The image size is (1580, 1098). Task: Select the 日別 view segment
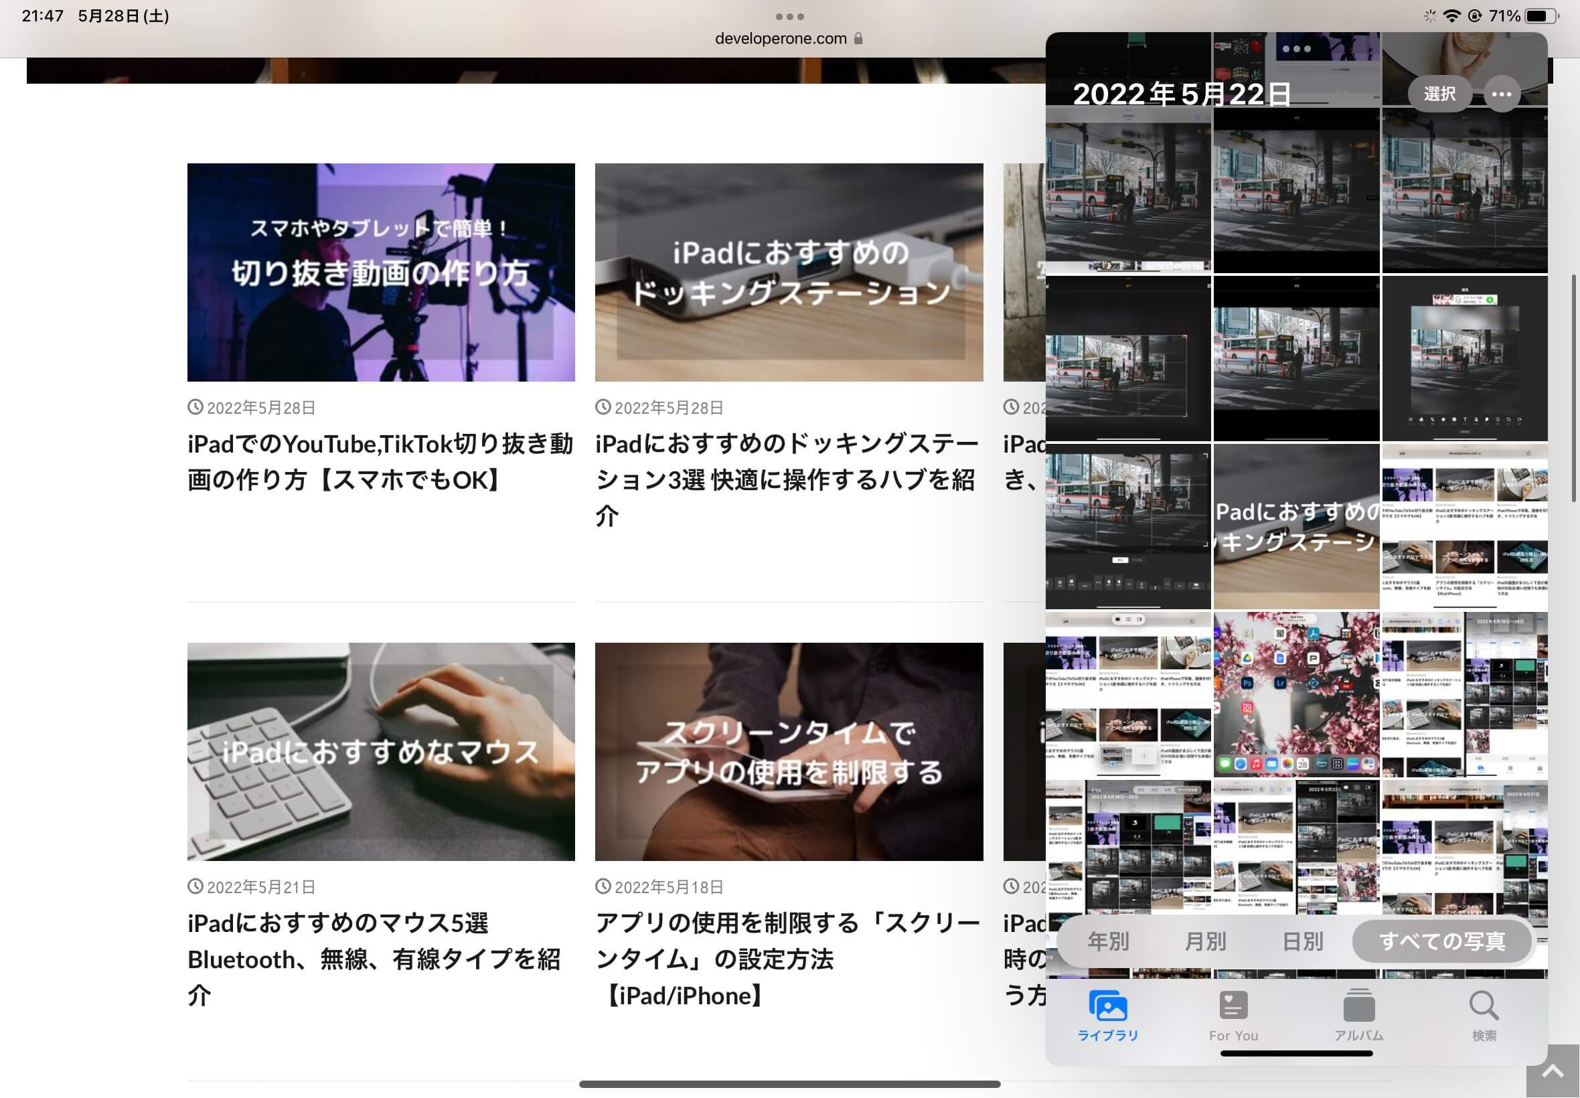(1303, 941)
